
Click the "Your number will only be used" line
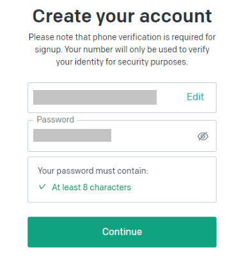pyautogui.click(x=121, y=50)
